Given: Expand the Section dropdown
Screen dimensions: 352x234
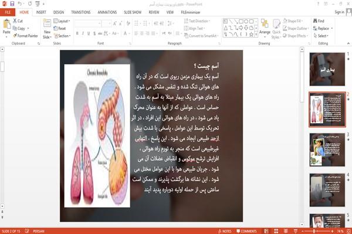Looking at the screenshot, I should click(62, 36).
